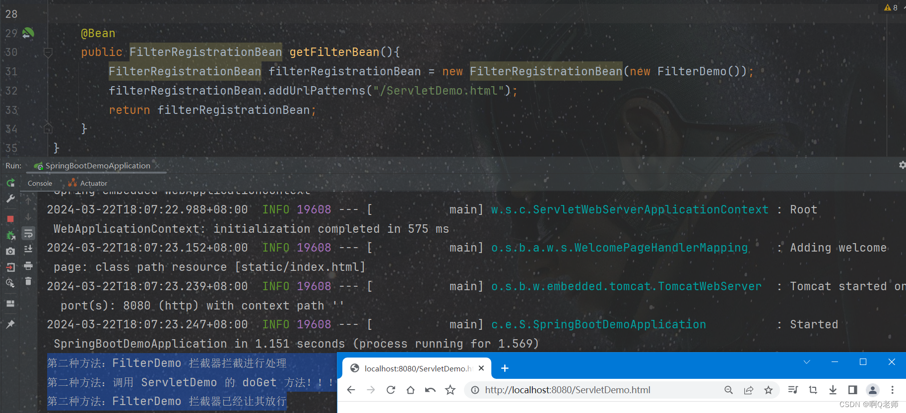View site information icon in address bar
The width and height of the screenshot is (906, 413).
[x=475, y=390]
